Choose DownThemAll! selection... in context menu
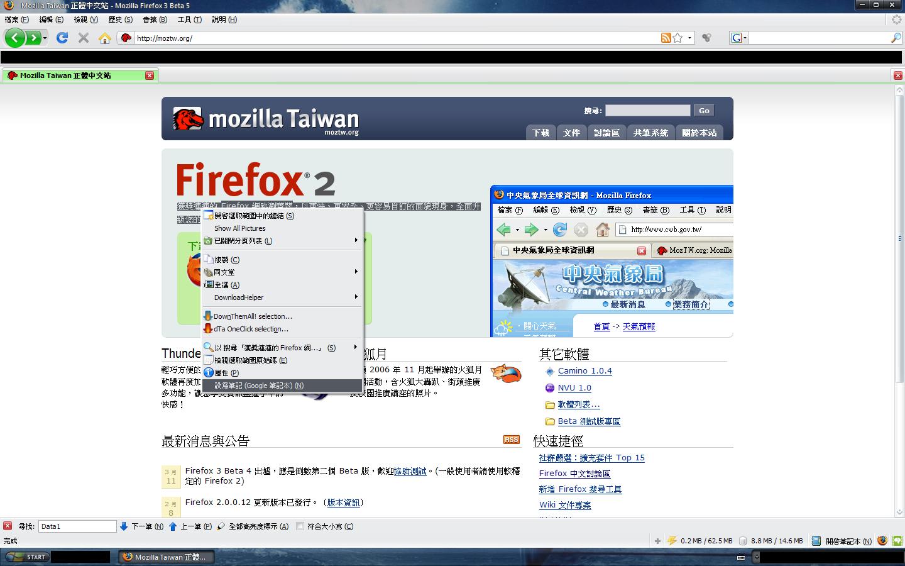 click(282, 316)
